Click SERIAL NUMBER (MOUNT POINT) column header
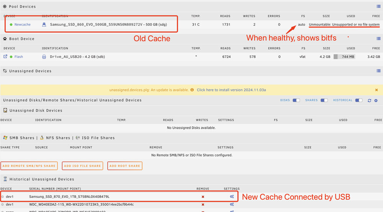This screenshot has width=383, height=212. click(x=55, y=189)
